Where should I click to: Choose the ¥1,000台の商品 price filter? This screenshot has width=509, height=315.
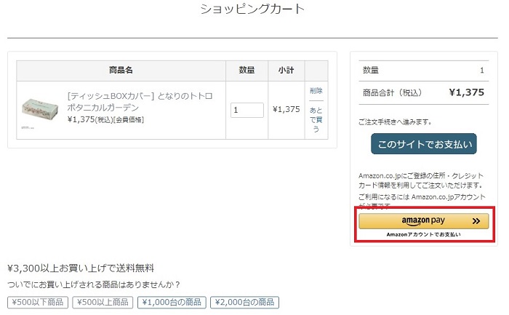[x=172, y=302]
